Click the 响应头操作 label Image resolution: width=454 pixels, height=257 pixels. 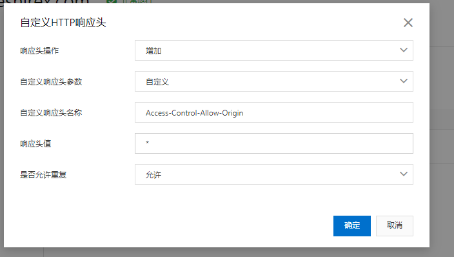(x=39, y=51)
